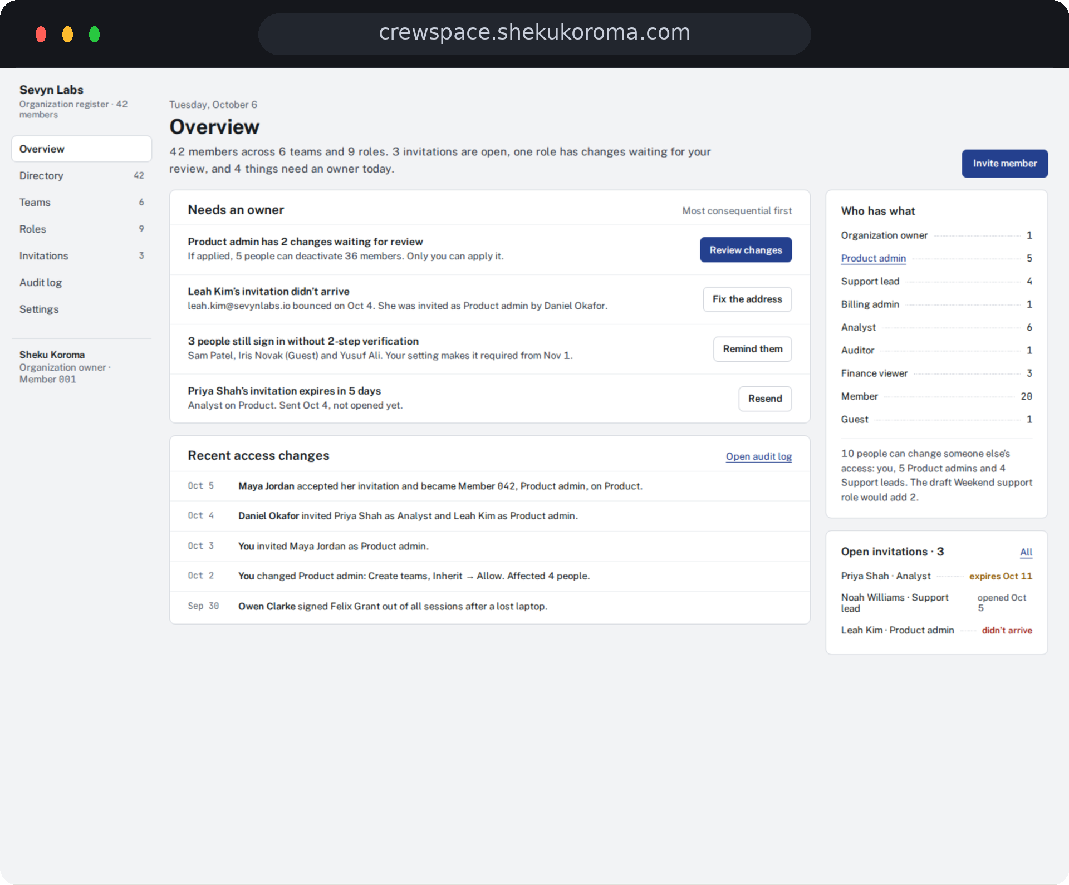
Task: View All open invitations link
Action: pyautogui.click(x=1026, y=552)
